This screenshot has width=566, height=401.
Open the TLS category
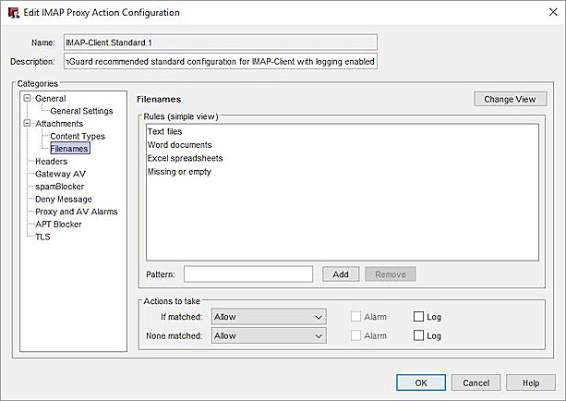[x=42, y=237]
